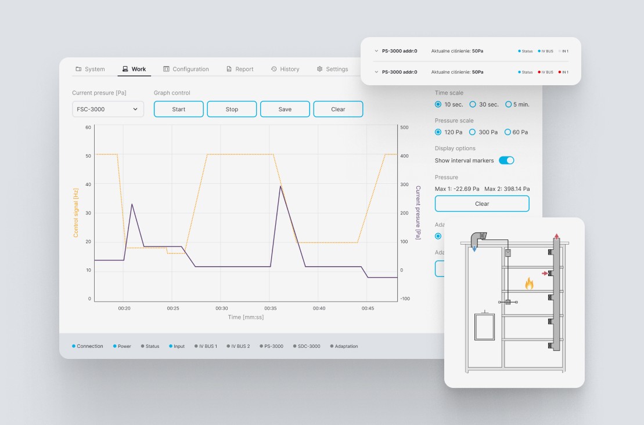This screenshot has height=425, width=644.
Task: Click the Configuration tab panel icon
Action: pos(166,69)
